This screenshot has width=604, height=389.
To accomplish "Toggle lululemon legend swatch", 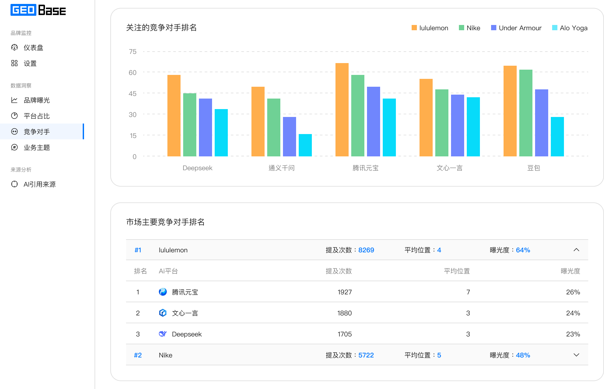I will [414, 28].
